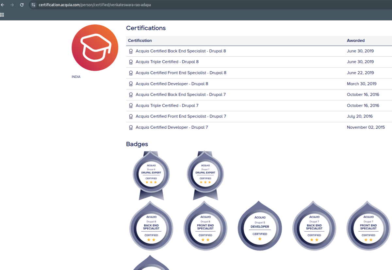The width and height of the screenshot is (392, 270).
Task: Open Acquia Certified Developer - Drupal 7 row
Action: pos(171,127)
